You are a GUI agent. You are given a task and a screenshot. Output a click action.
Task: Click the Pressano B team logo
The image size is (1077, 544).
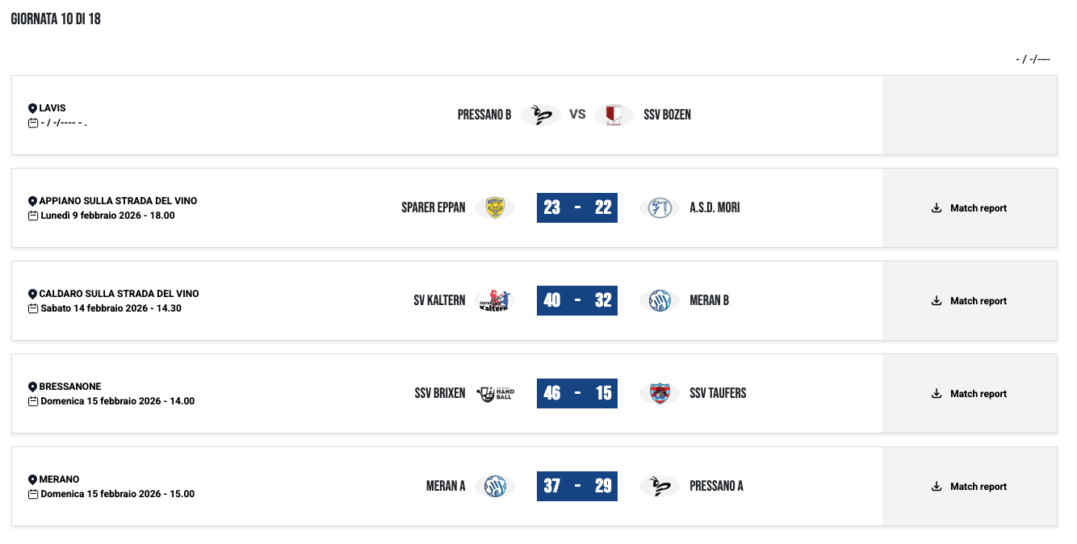pyautogui.click(x=540, y=115)
